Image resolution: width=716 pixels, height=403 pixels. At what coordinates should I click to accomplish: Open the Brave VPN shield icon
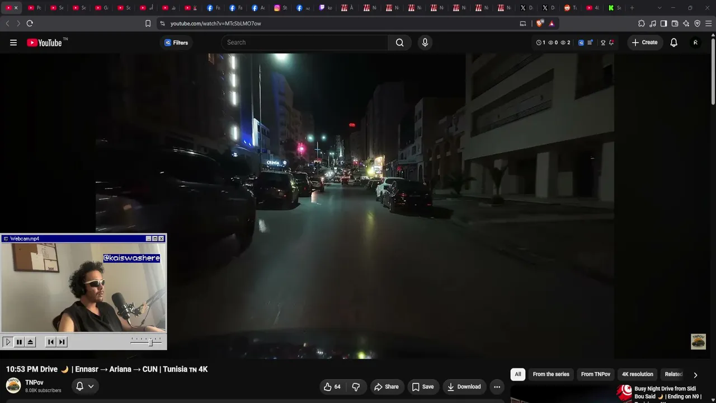point(698,24)
